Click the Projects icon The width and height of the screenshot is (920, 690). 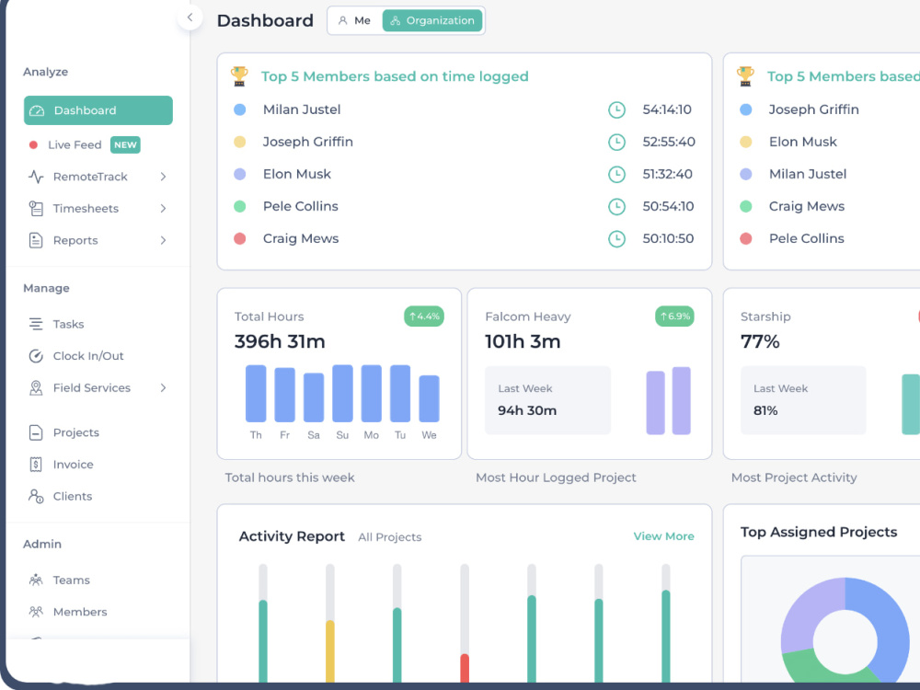(36, 432)
